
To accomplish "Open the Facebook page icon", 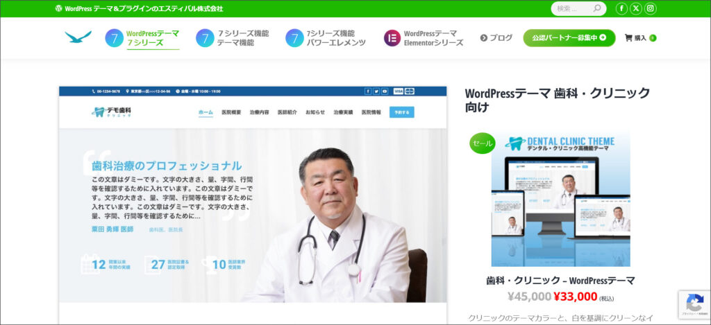I will click(620, 8).
